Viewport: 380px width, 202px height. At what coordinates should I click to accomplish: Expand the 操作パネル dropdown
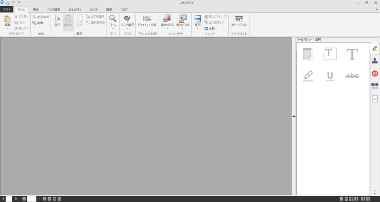(x=167, y=28)
